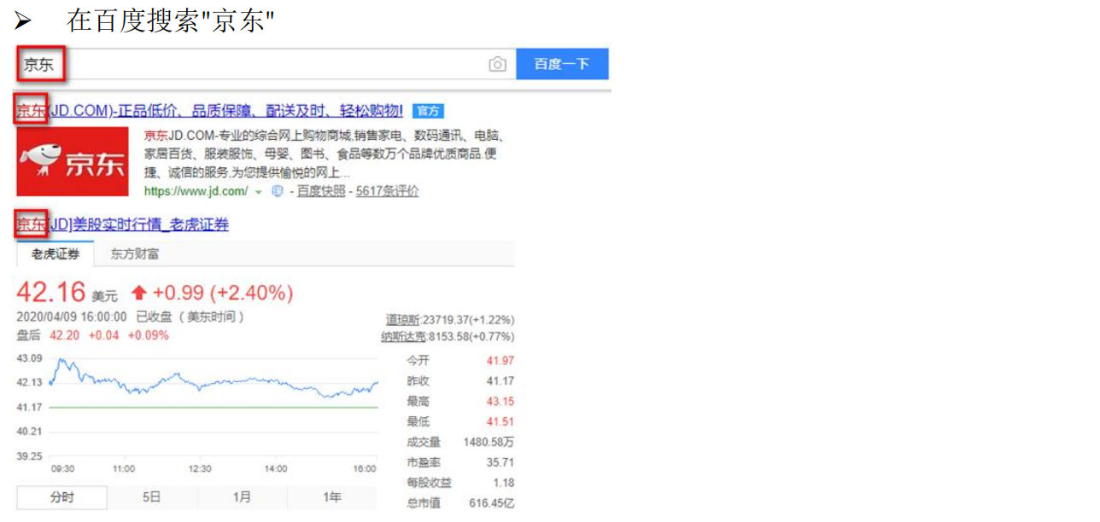This screenshot has width=1100, height=522.
Task: Select the 5日 chart period tab
Action: [151, 497]
